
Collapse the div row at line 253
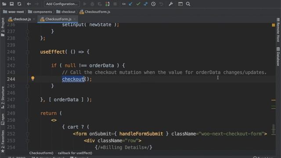pyautogui.click(x=27, y=141)
